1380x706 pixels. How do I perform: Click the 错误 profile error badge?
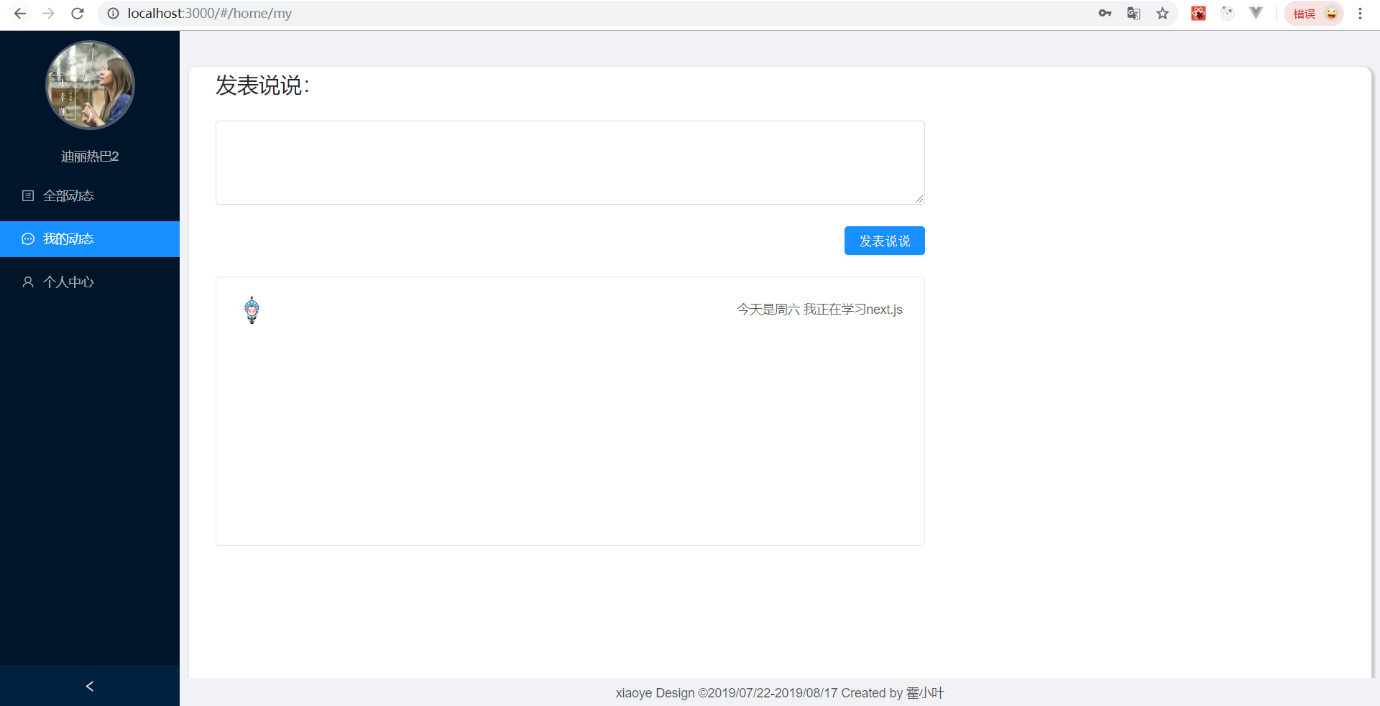coord(1314,13)
